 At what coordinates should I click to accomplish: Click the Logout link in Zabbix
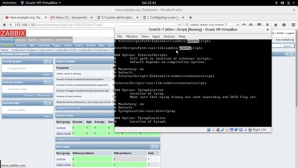[290, 33]
